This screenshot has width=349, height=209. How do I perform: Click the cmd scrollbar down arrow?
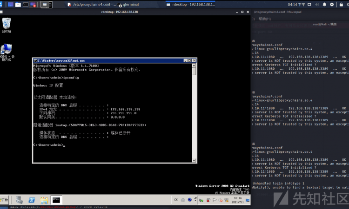[194, 160]
